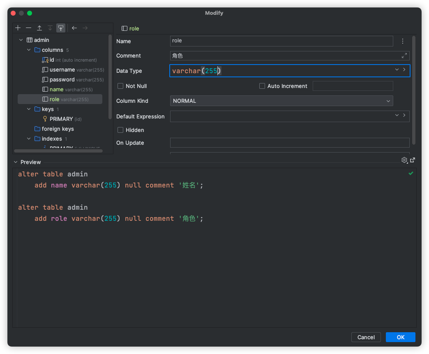
Task: Click the add object plus icon
Action: [x=18, y=28]
